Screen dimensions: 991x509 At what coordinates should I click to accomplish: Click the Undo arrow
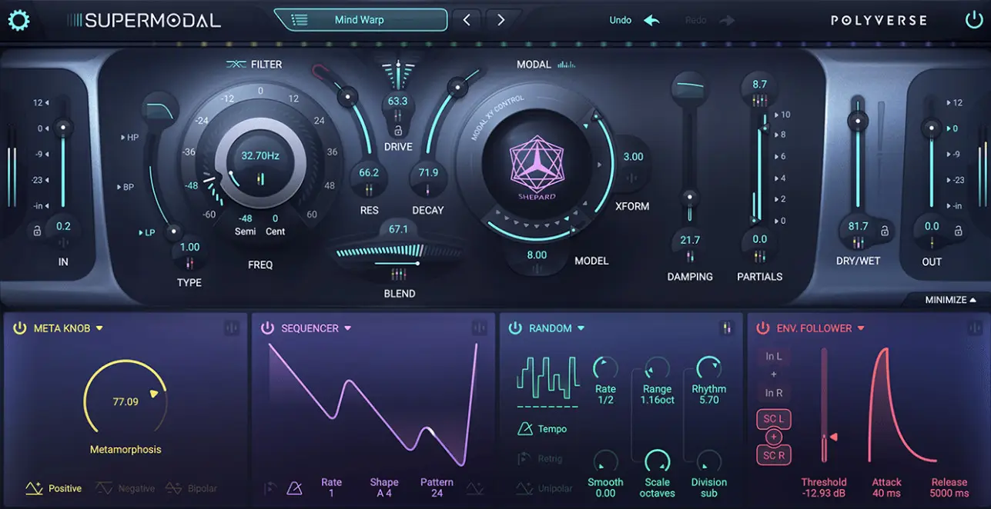[x=652, y=21]
